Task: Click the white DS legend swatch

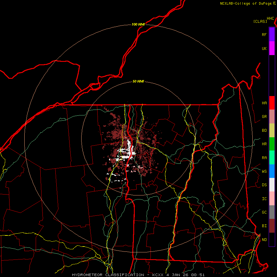Action: [272, 185]
